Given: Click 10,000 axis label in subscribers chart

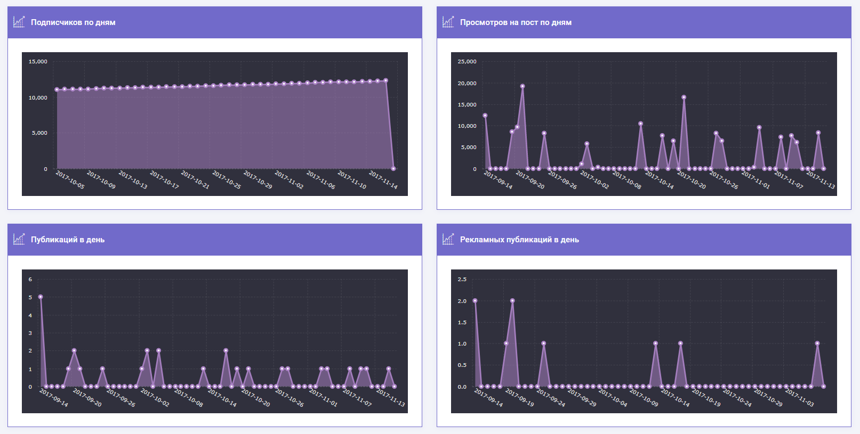Looking at the screenshot, I should [x=38, y=97].
